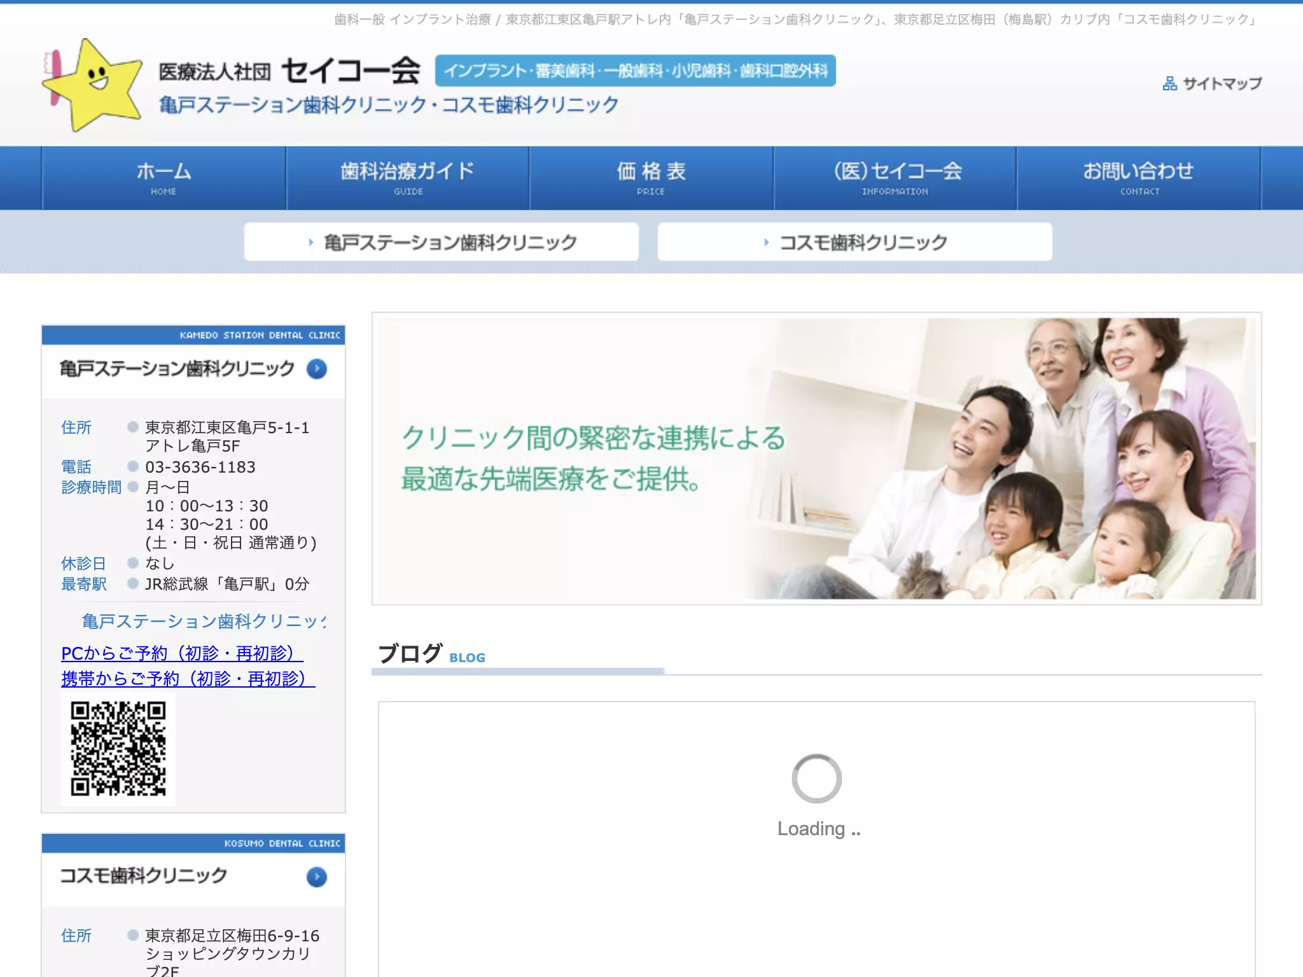
Task: Open (医)セイコー会 INFORMATION menu
Action: 895,178
